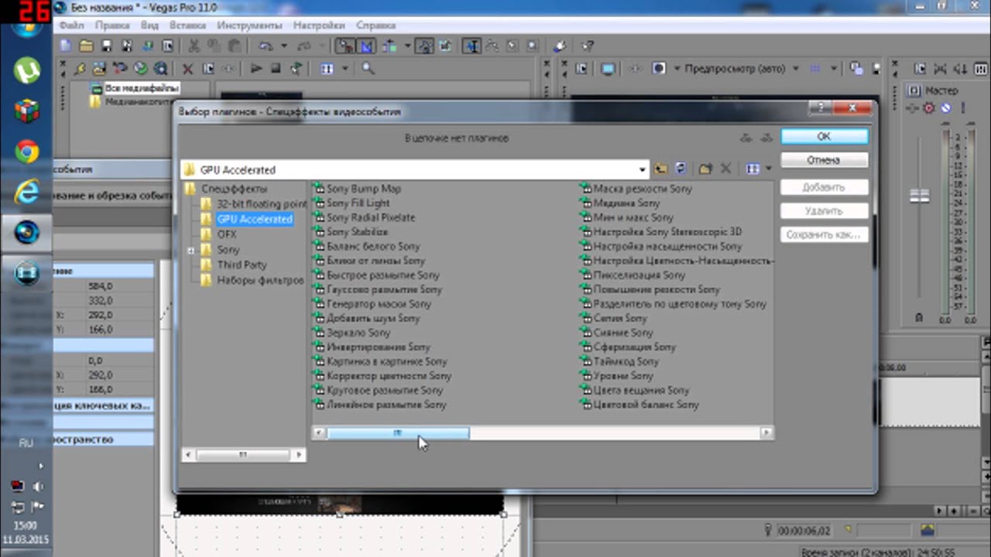This screenshot has height=557, width=991.
Task: Click the Добавить button
Action: tap(824, 187)
